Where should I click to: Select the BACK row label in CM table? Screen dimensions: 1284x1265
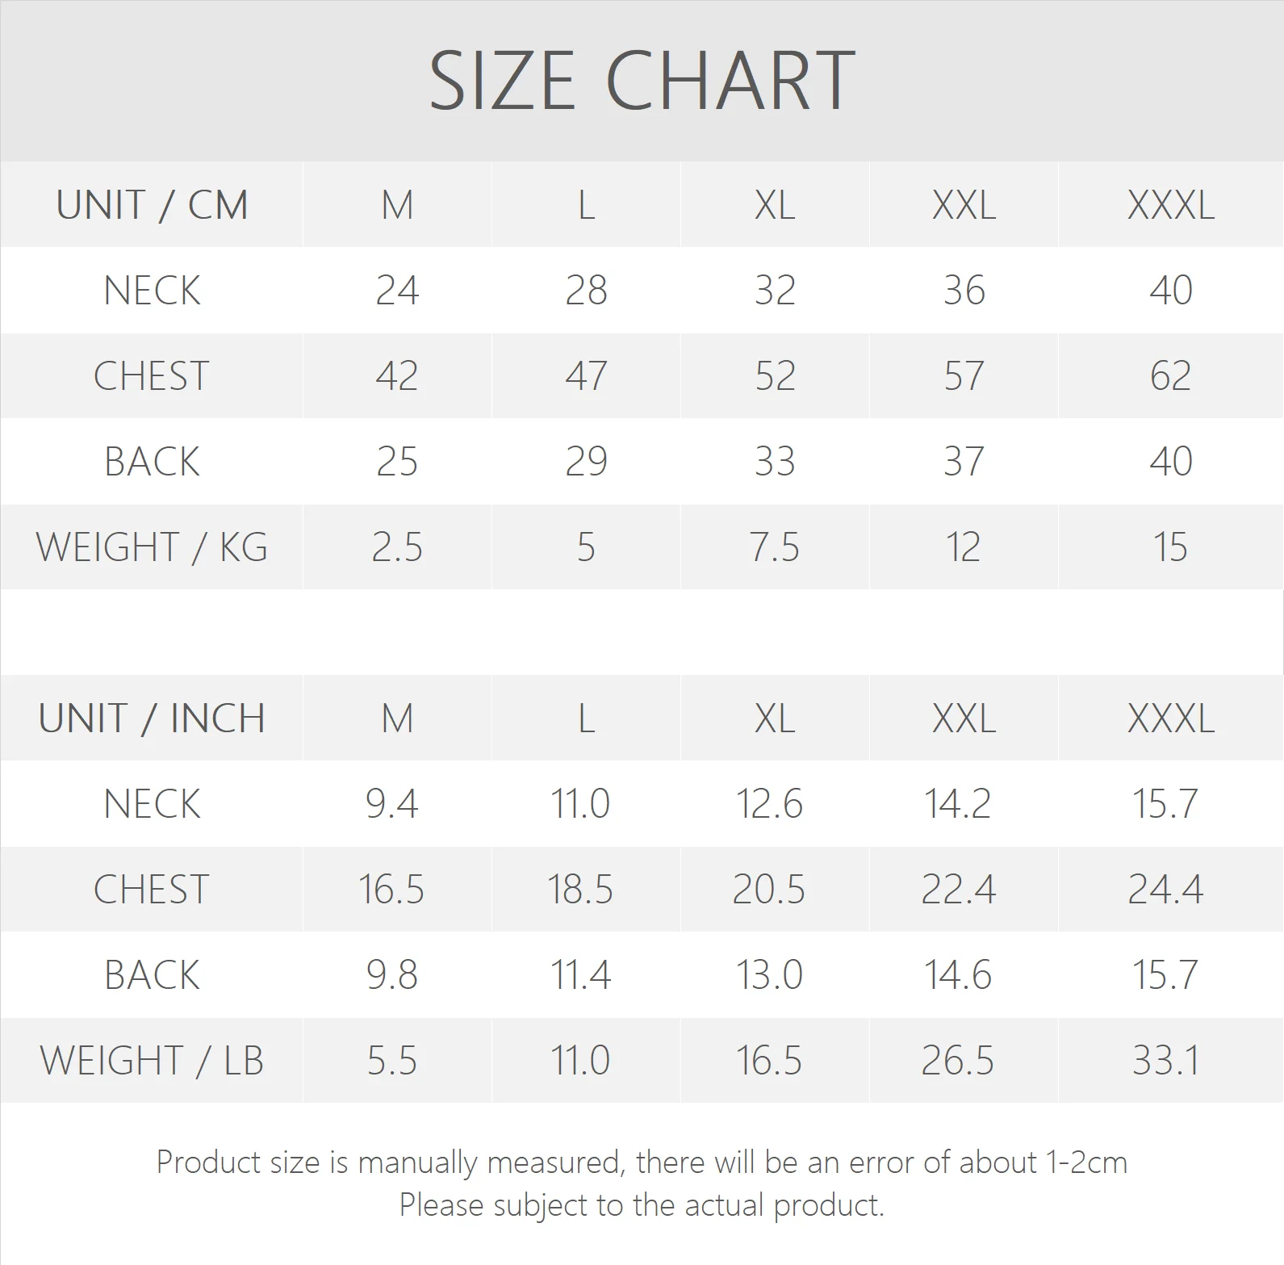[x=152, y=462]
